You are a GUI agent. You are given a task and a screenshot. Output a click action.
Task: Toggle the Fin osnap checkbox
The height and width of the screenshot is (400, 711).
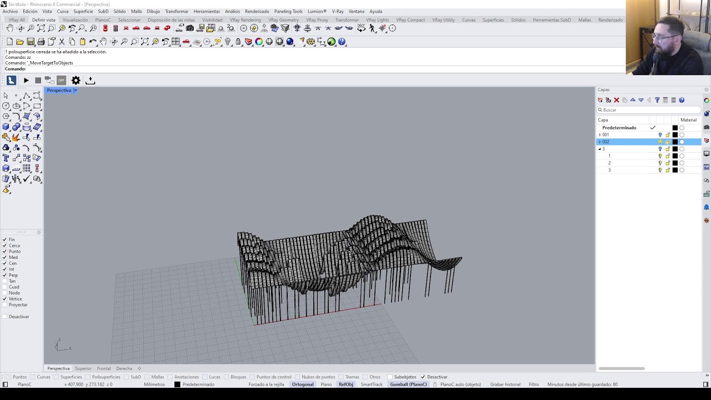pos(4,239)
